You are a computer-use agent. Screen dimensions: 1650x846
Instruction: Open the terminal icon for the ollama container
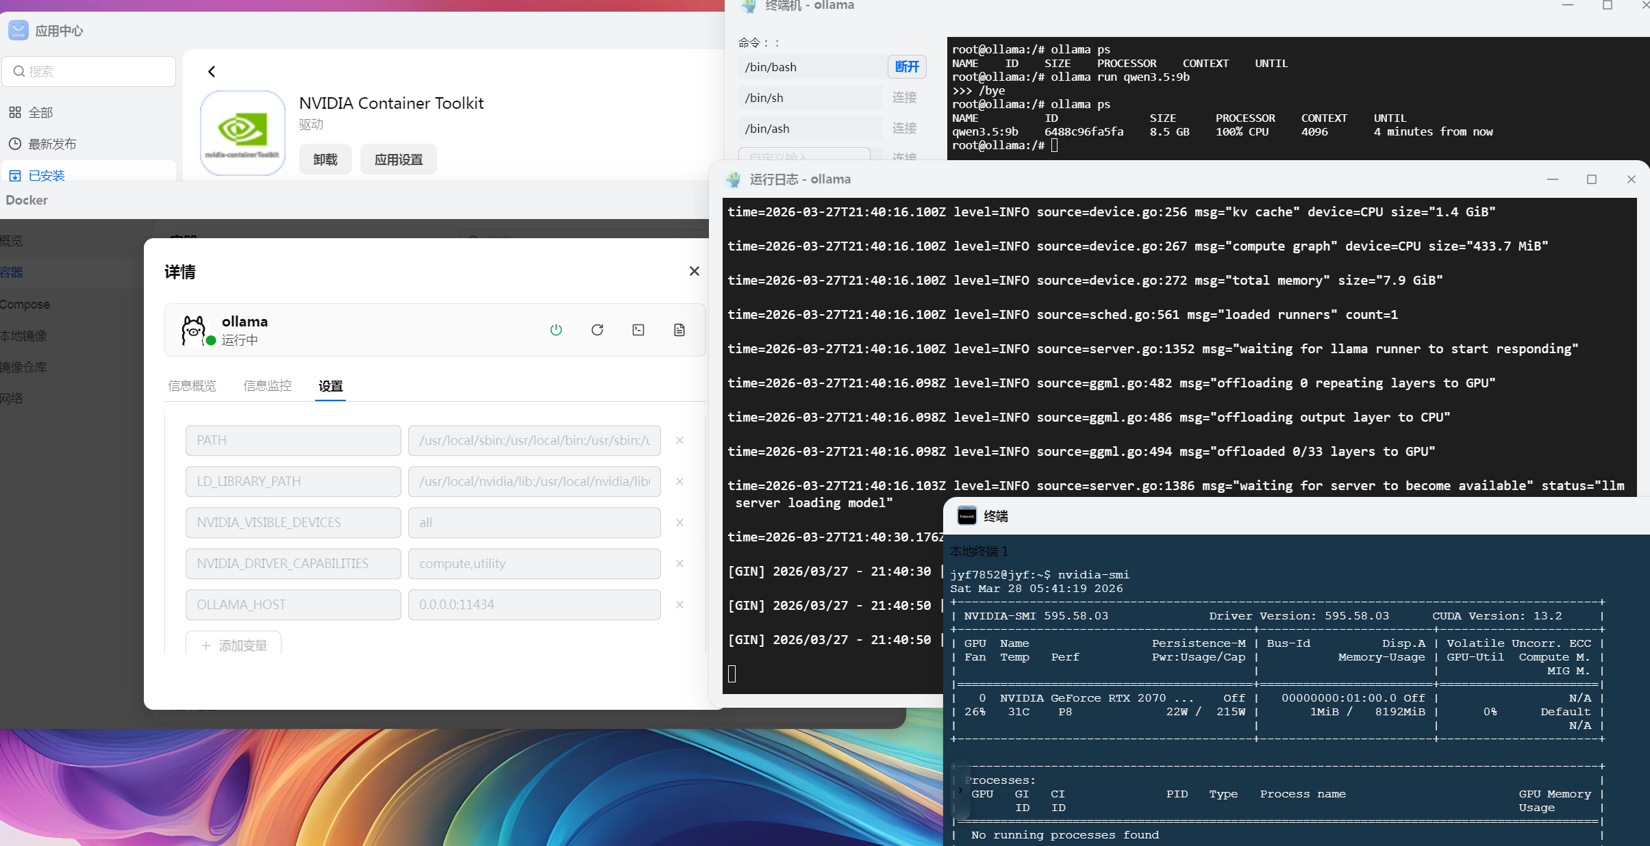coord(638,330)
